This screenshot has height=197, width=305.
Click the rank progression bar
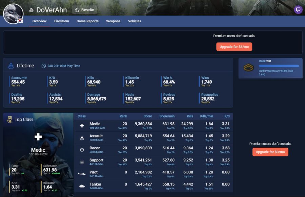279,66
